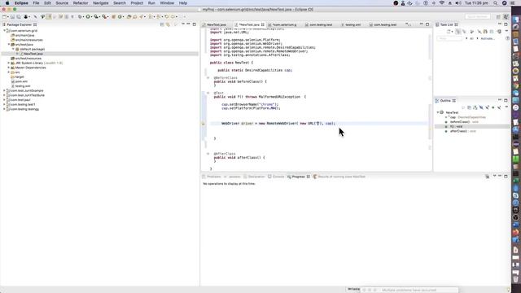
Task: Toggle fold marker beside @BeforeClass
Action: tap(208, 78)
